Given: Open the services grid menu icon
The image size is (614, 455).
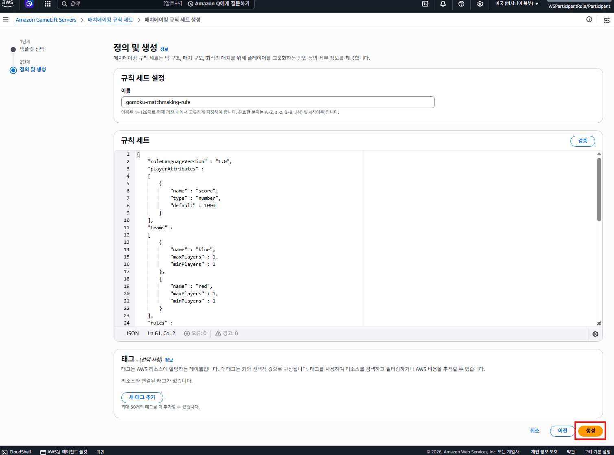Looking at the screenshot, I should (48, 4).
